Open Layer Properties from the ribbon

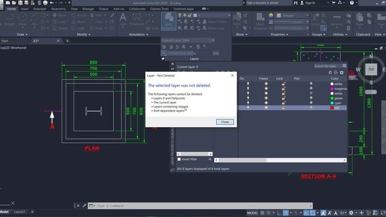[169, 21]
